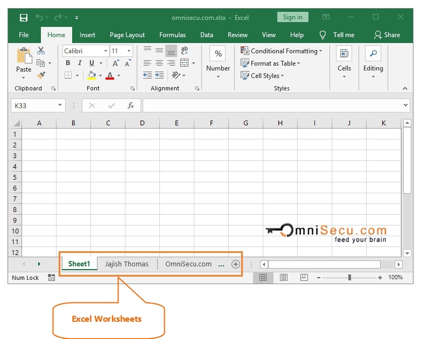Image resolution: width=421 pixels, height=339 pixels.
Task: Toggle Bold formatting
Action: coord(68,63)
